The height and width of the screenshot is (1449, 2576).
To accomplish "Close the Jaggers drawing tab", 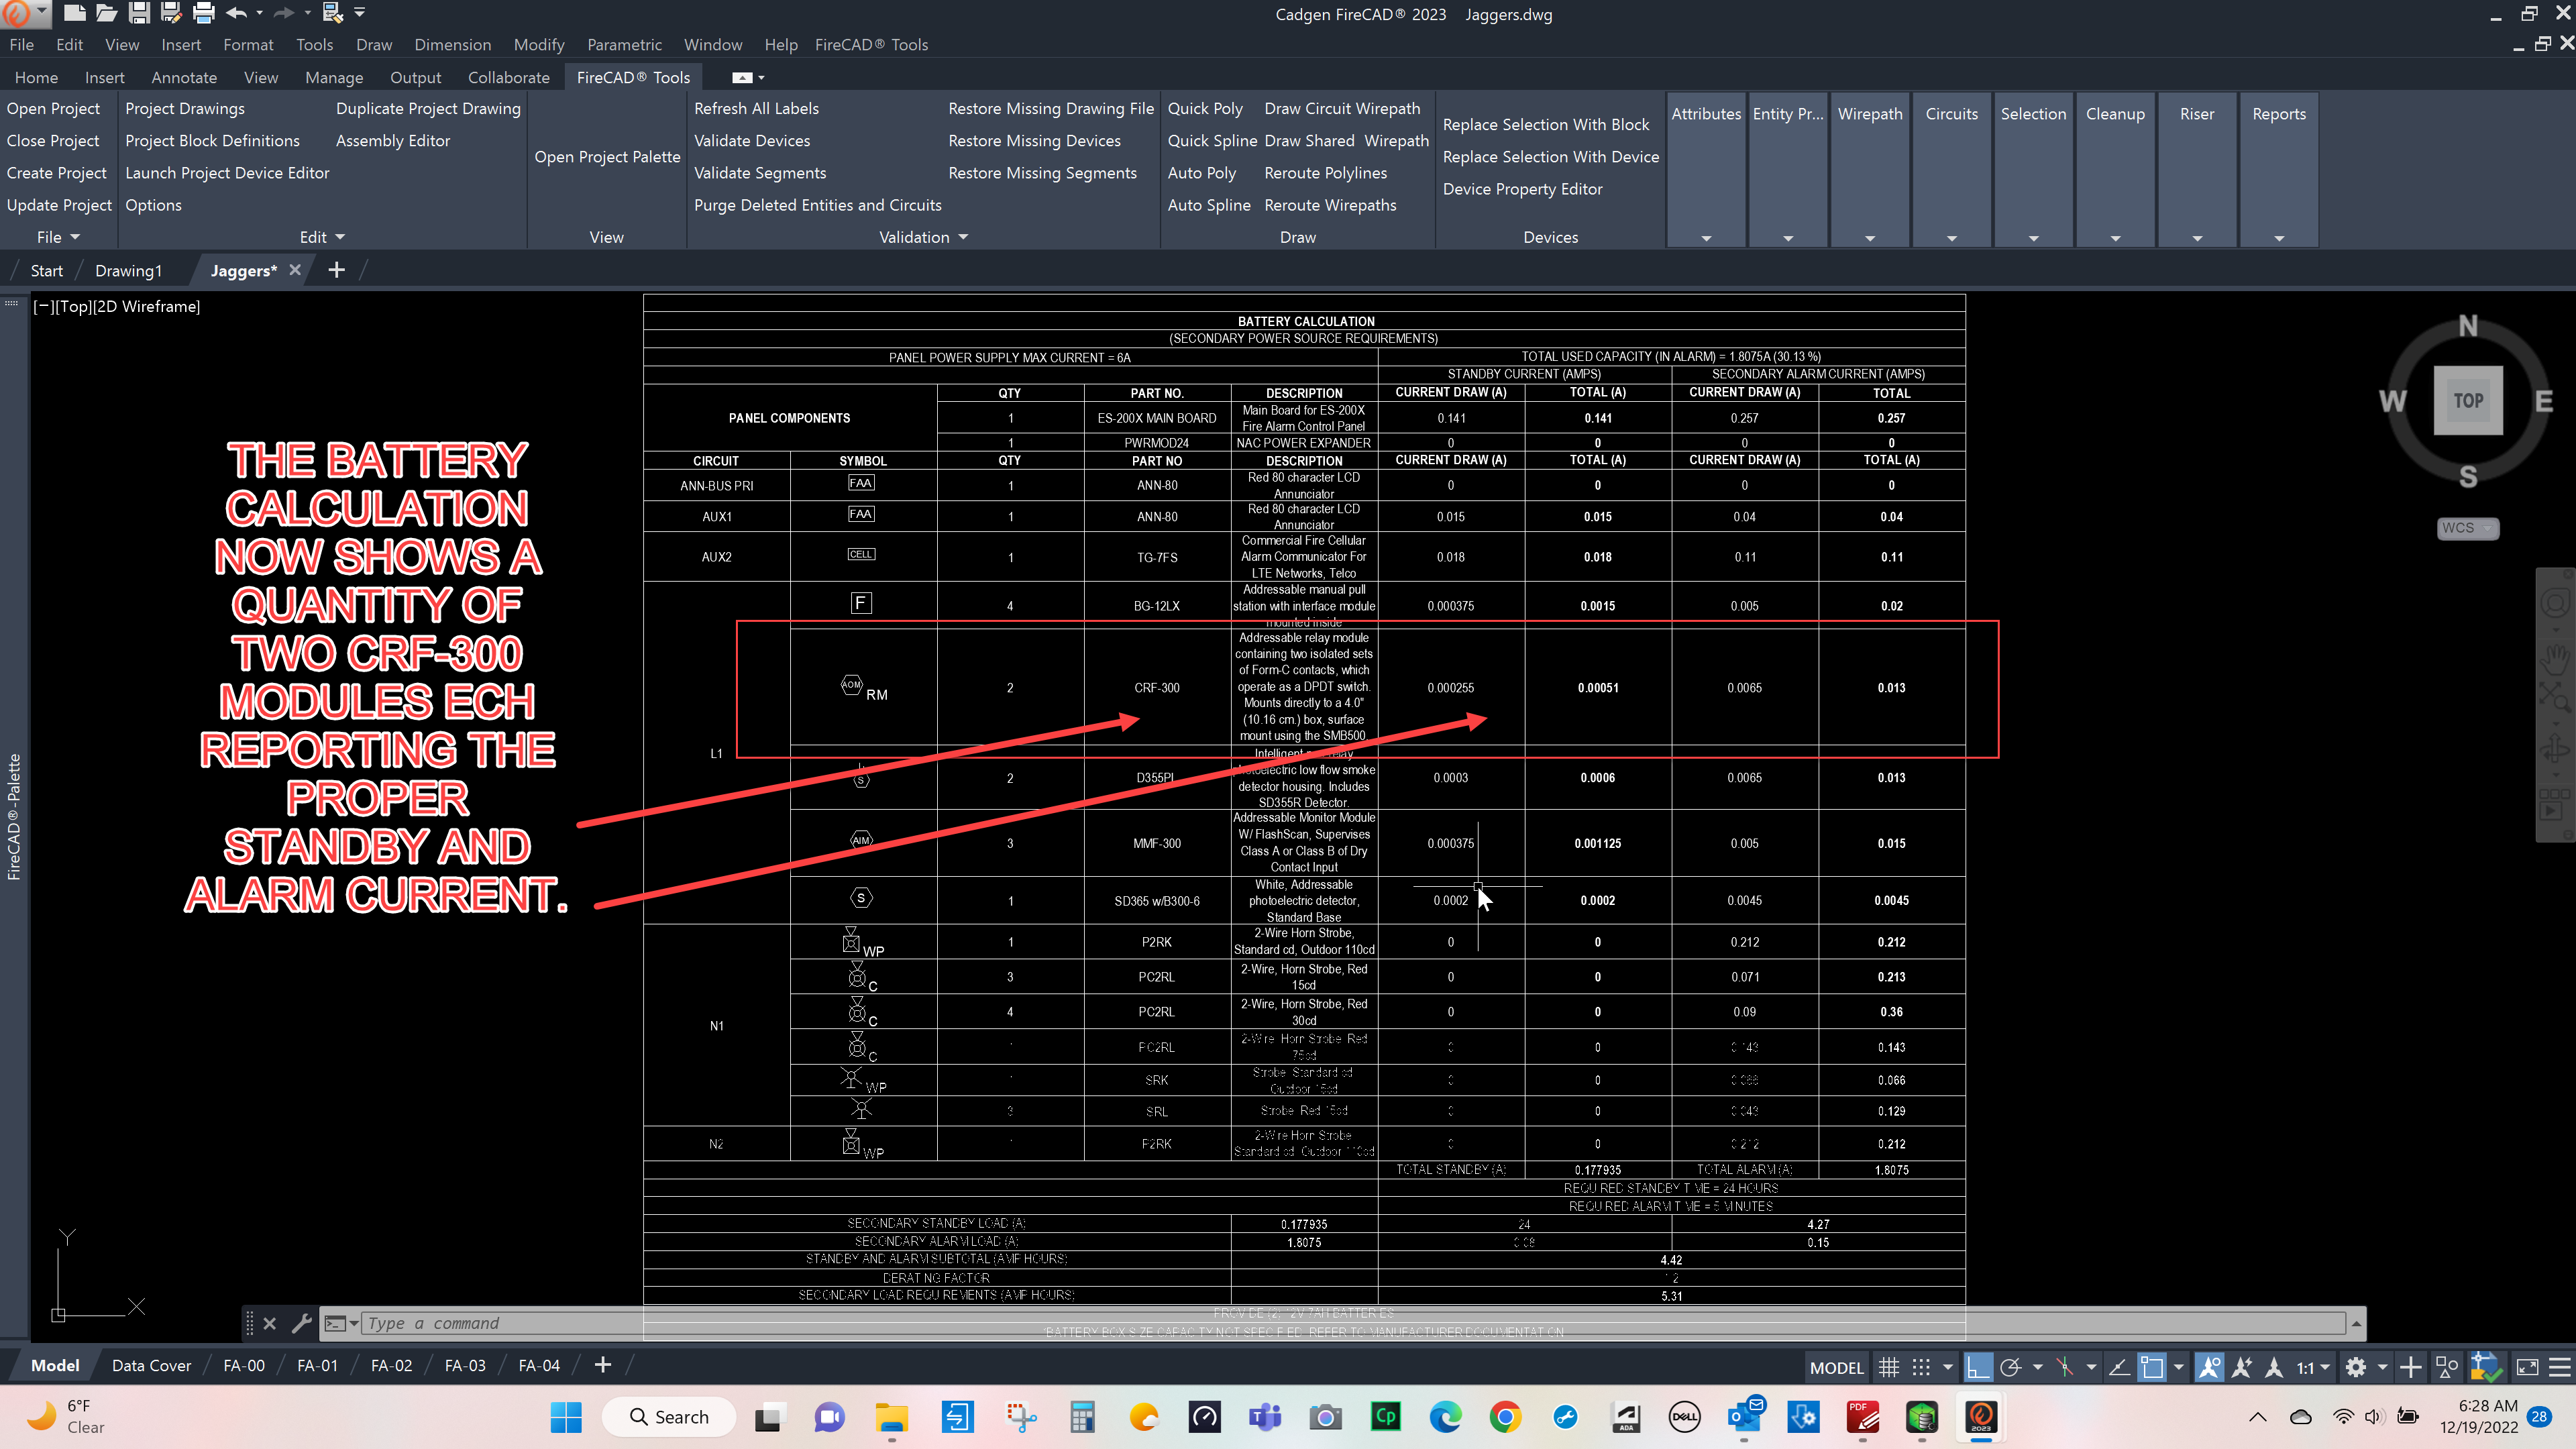I will click(x=295, y=270).
